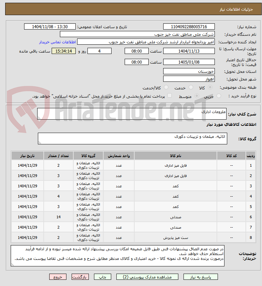Click the نام کالا column header
The height and width of the screenshot is (286, 262).
point(176,156)
